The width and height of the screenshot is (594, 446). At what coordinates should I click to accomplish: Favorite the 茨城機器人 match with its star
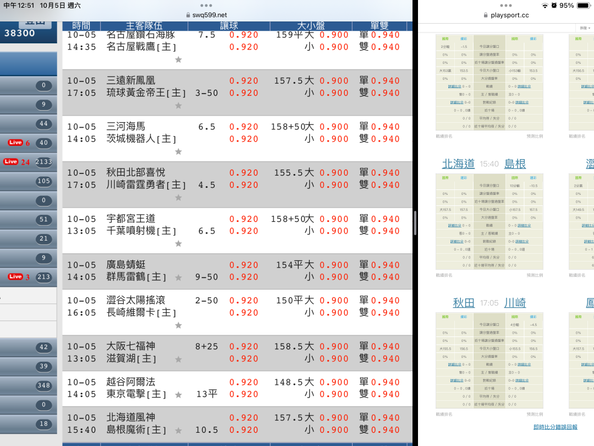(x=178, y=152)
